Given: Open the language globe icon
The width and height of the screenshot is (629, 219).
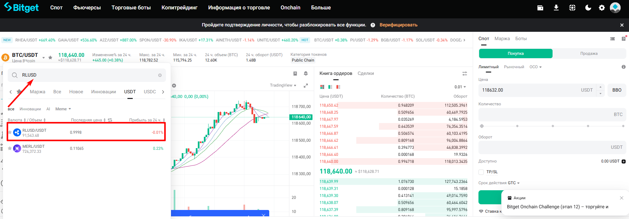Looking at the screenshot, I should [x=572, y=8].
